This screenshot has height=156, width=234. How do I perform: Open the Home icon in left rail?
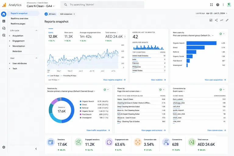coord(4,14)
